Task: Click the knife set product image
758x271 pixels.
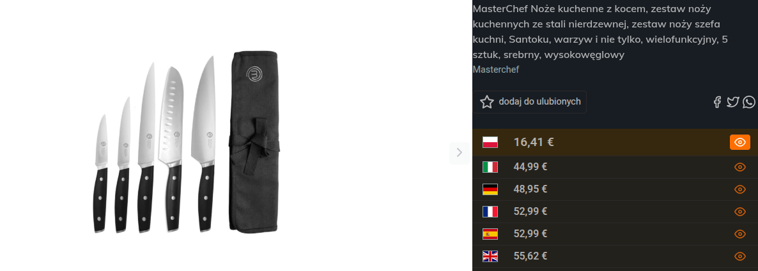Action: tap(187, 143)
